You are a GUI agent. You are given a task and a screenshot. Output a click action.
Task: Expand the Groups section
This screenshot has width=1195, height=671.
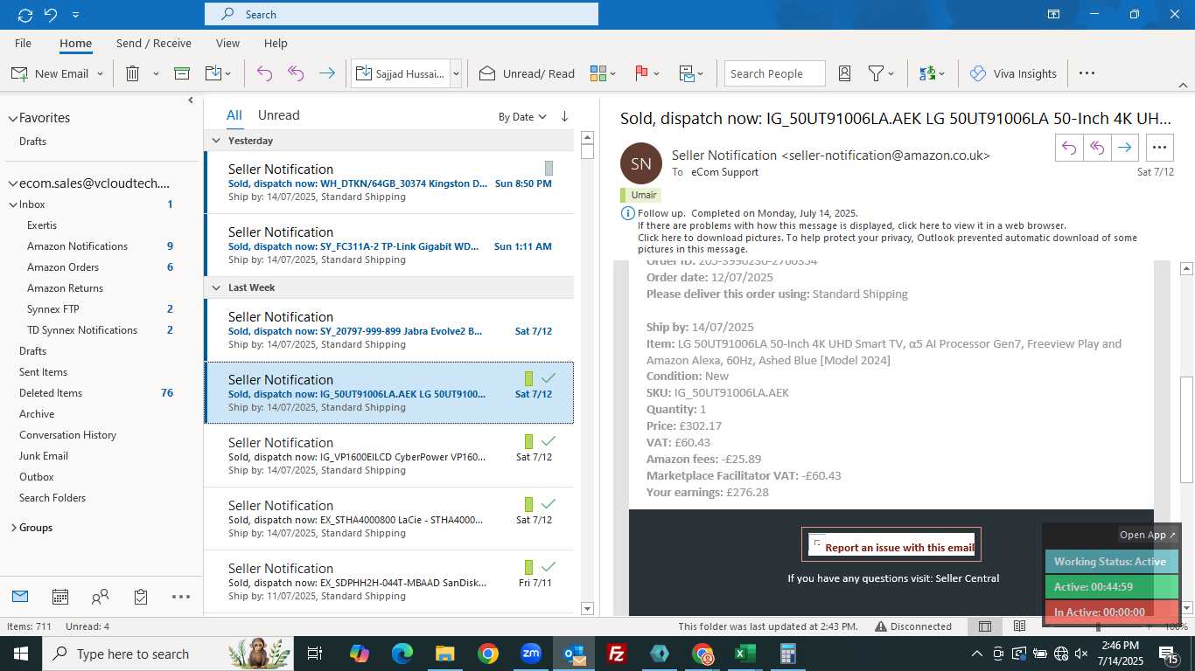coord(12,528)
